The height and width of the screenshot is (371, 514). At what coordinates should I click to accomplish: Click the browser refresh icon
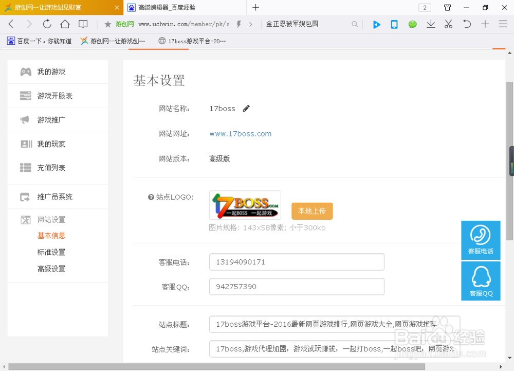tap(47, 24)
